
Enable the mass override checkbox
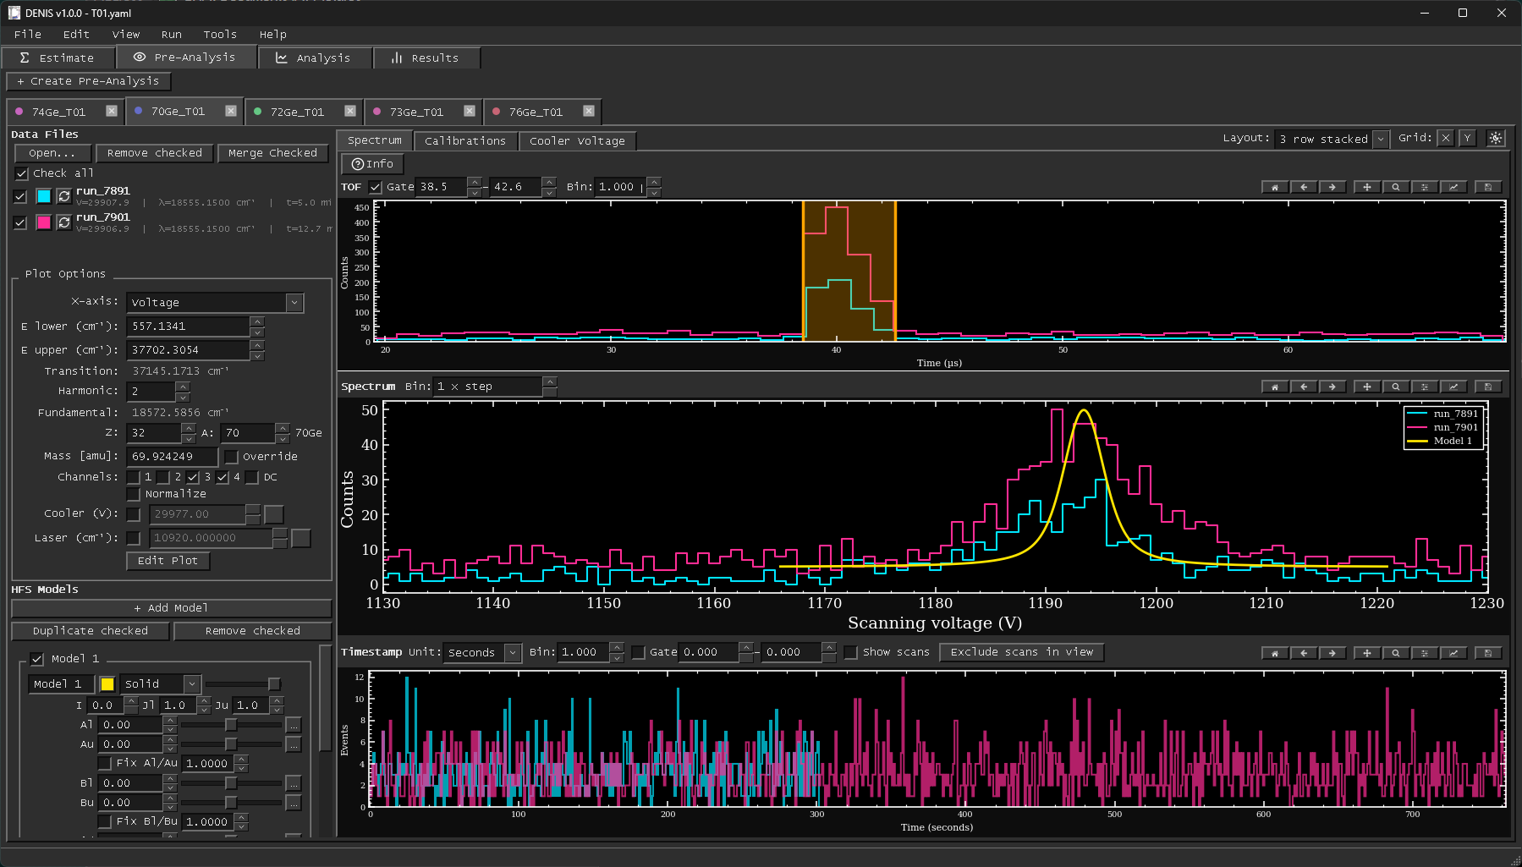tap(231, 457)
